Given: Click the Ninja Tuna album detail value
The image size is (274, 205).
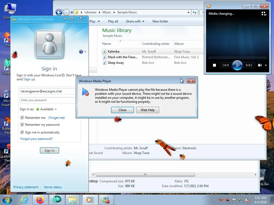Looking at the screenshot, I should (x=142, y=153).
